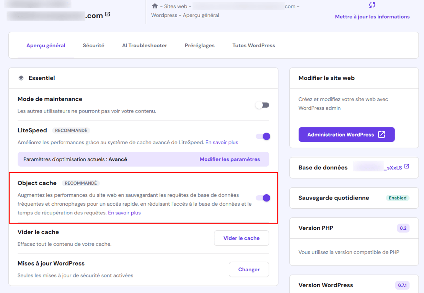The image size is (424, 293).
Task: Click Mettre à jour les informations
Action: click(x=372, y=16)
